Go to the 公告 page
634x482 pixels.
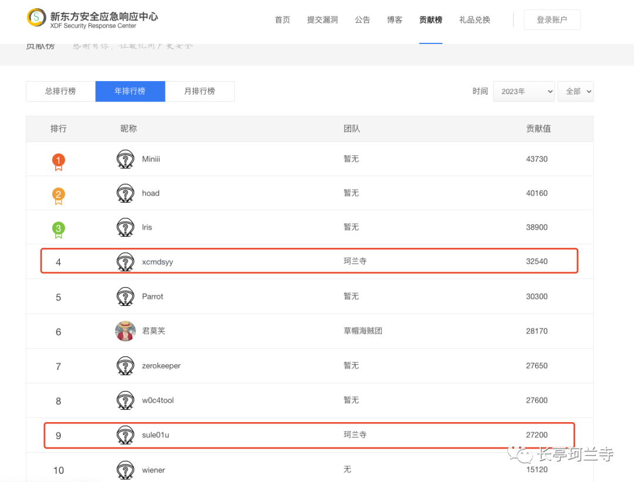362,20
